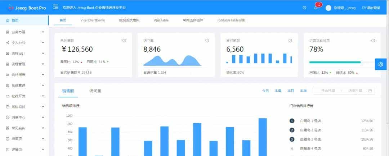Screen dimensions: 389x156
Task: Select the 销售额 chart tab
Action: click(68, 91)
